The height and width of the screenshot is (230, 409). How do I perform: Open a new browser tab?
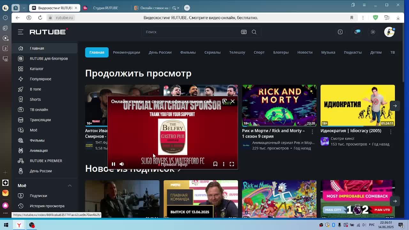click(x=187, y=8)
